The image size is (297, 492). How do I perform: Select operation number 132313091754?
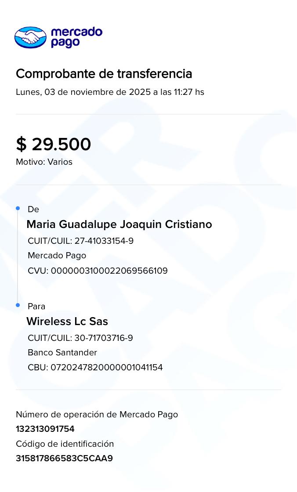[45, 429]
